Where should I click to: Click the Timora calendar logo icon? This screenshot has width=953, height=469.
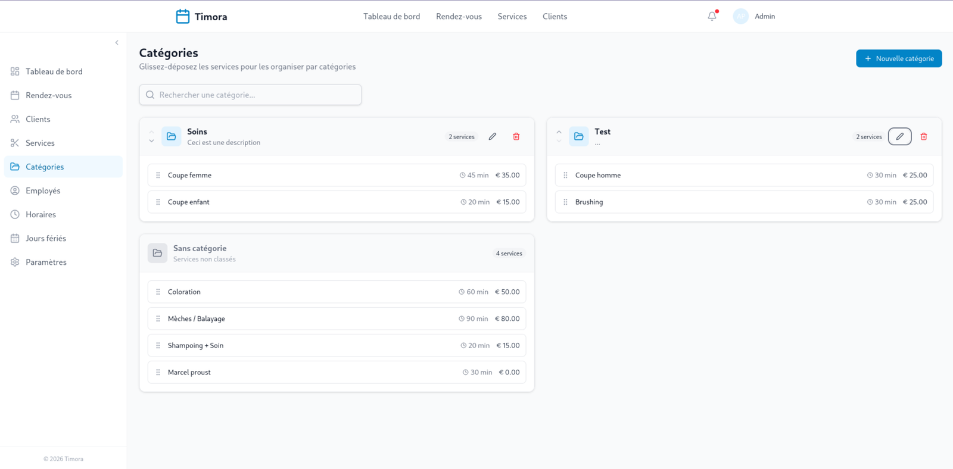[x=183, y=17]
